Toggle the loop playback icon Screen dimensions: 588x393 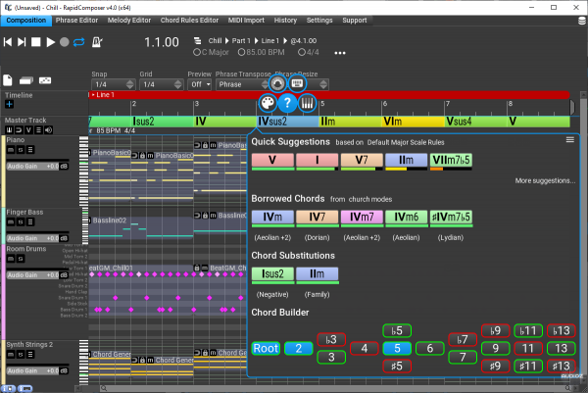tap(80, 43)
